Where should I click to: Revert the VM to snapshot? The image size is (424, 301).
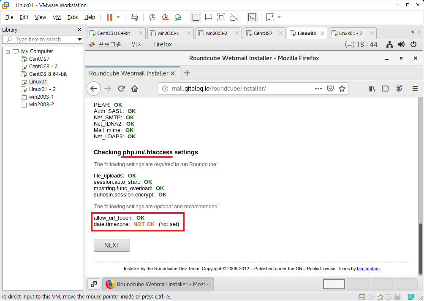[x=165, y=17]
